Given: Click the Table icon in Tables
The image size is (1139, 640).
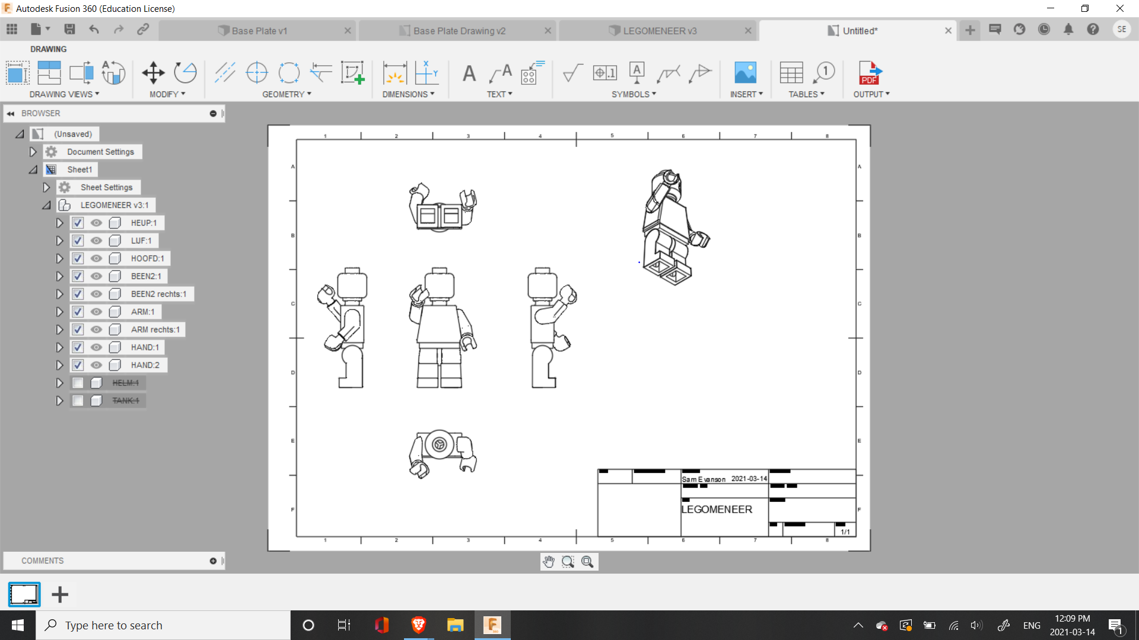Looking at the screenshot, I should click(x=791, y=73).
